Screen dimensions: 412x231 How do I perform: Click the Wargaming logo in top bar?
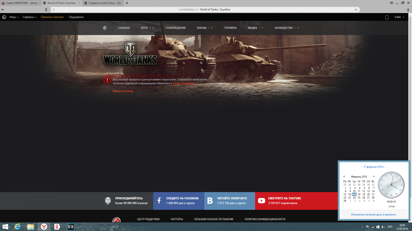[4, 17]
